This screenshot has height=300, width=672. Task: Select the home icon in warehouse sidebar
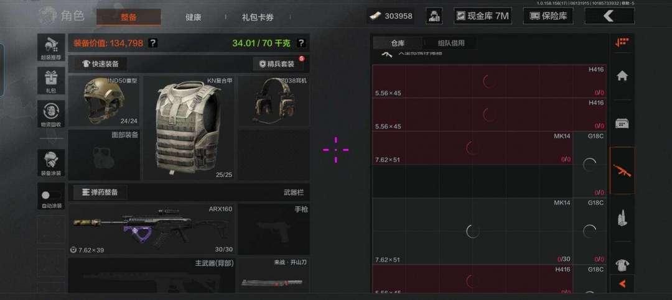click(x=622, y=76)
